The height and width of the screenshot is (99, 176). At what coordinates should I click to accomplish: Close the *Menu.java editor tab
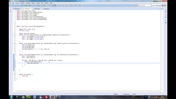pyautogui.click(x=31, y=9)
